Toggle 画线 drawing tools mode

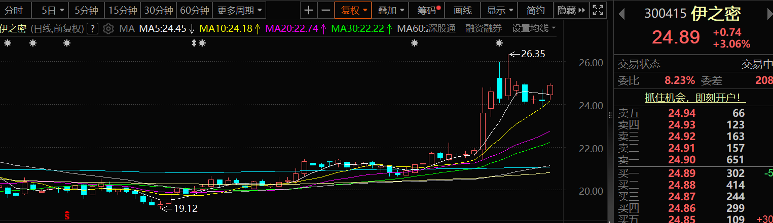[x=462, y=10]
